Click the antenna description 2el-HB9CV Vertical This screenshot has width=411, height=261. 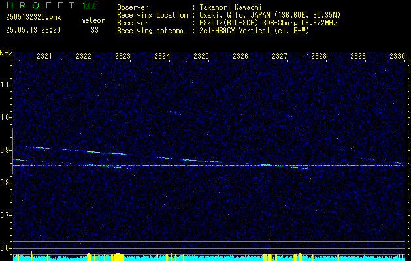pyautogui.click(x=235, y=31)
